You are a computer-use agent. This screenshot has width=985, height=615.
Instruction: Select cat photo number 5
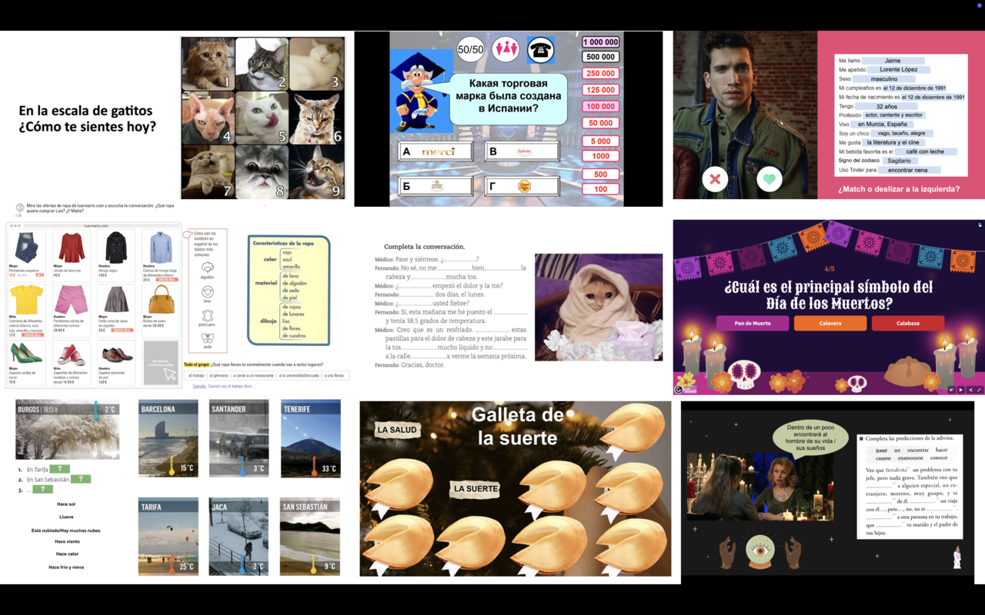[262, 118]
